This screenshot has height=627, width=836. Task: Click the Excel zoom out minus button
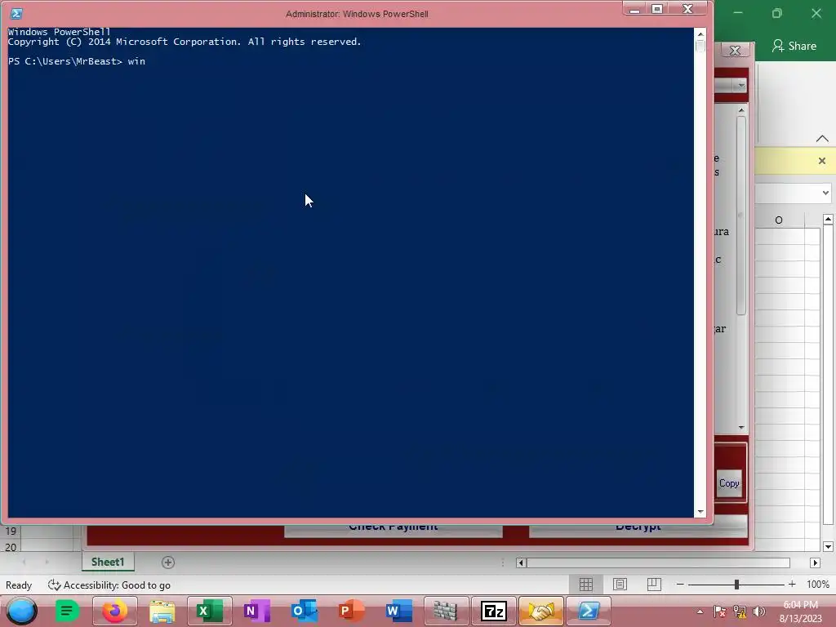pos(680,585)
